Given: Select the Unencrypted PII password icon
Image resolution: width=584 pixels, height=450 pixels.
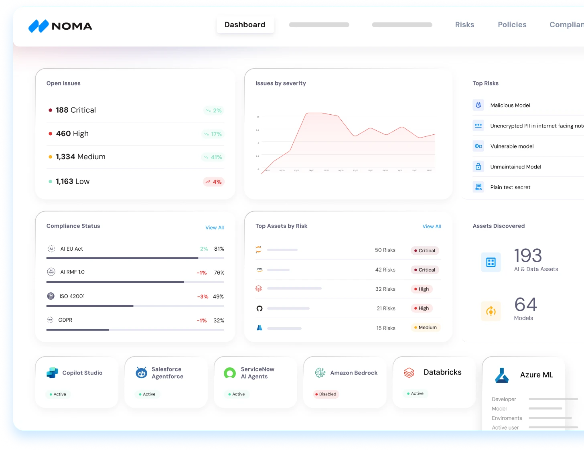Looking at the screenshot, I should [478, 126].
